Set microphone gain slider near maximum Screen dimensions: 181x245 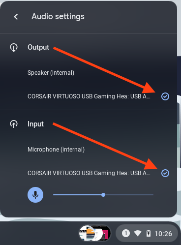coord(151,195)
